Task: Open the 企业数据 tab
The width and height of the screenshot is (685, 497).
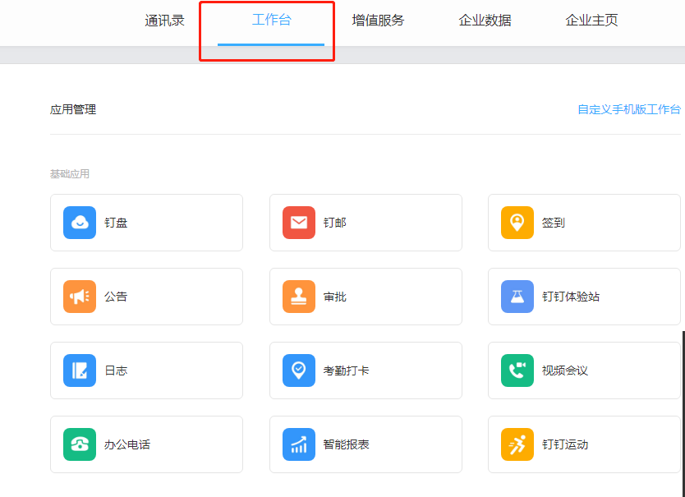Action: click(x=485, y=21)
